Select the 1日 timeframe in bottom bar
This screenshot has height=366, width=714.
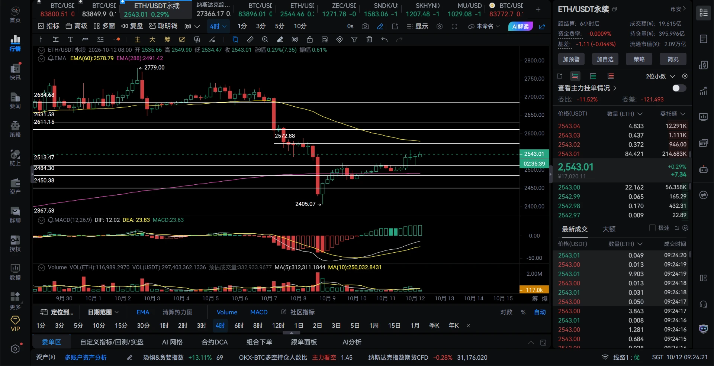[x=299, y=325]
